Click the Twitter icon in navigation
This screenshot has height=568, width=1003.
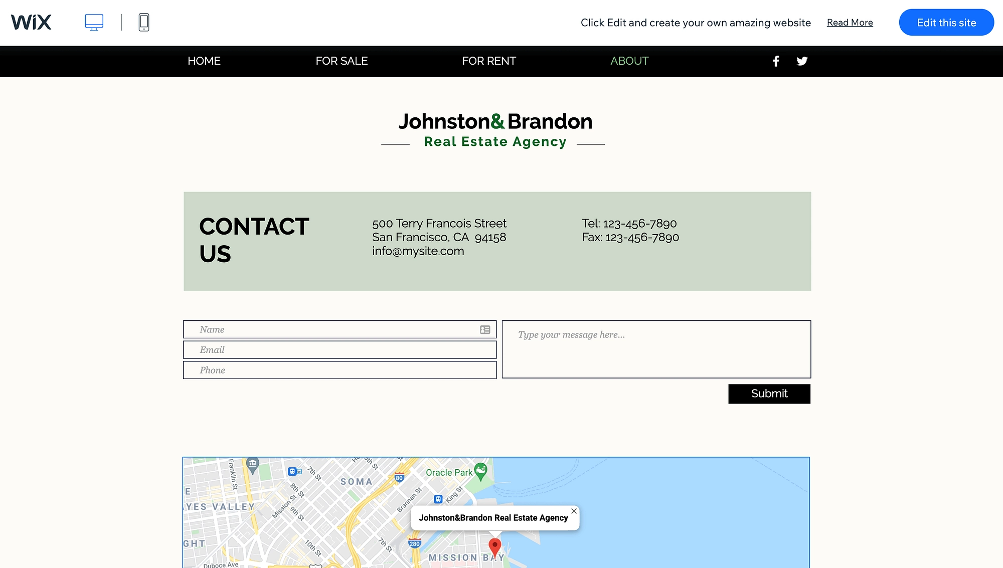(x=802, y=61)
